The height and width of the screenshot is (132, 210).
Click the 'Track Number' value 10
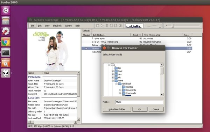pyautogui.click(x=45, y=91)
